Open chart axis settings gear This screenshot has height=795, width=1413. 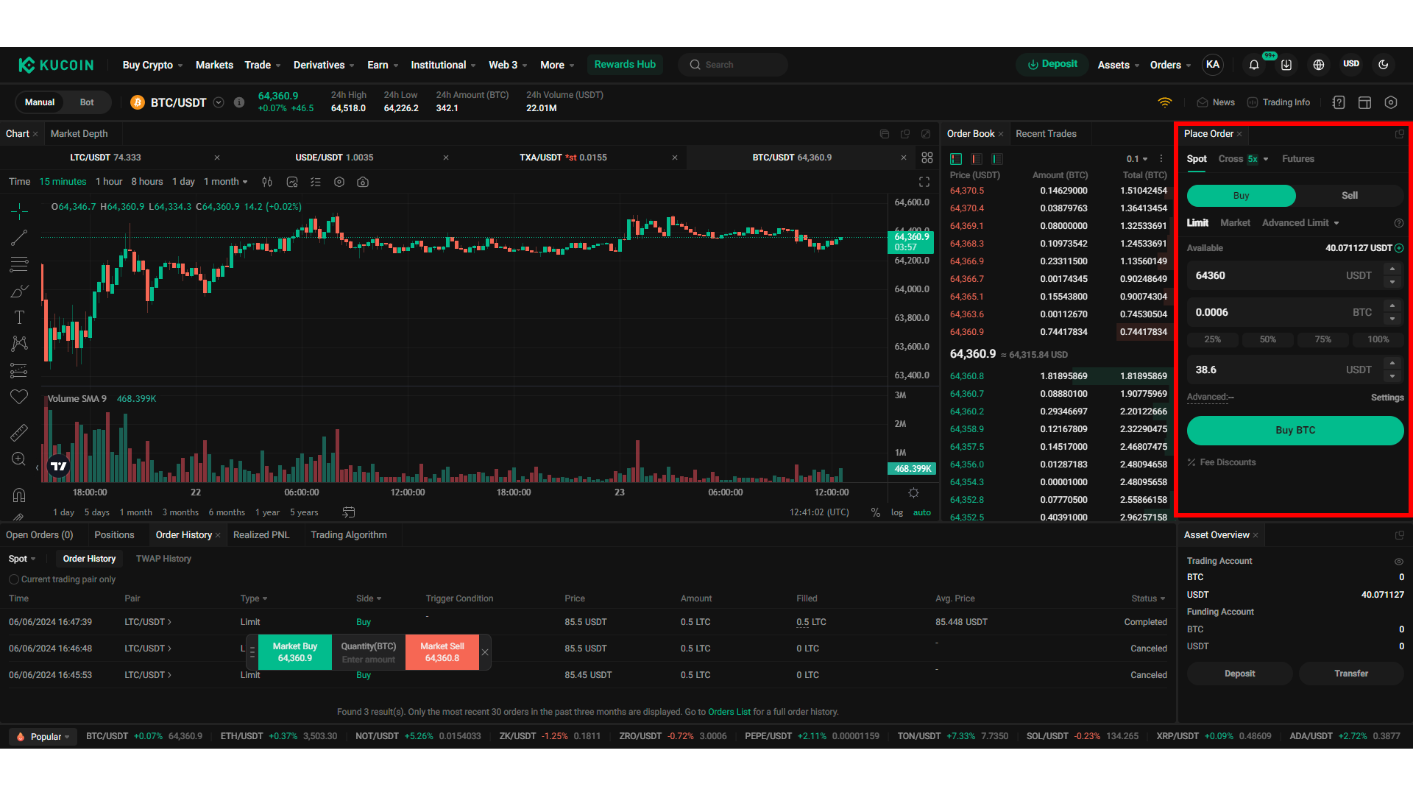pos(913,493)
